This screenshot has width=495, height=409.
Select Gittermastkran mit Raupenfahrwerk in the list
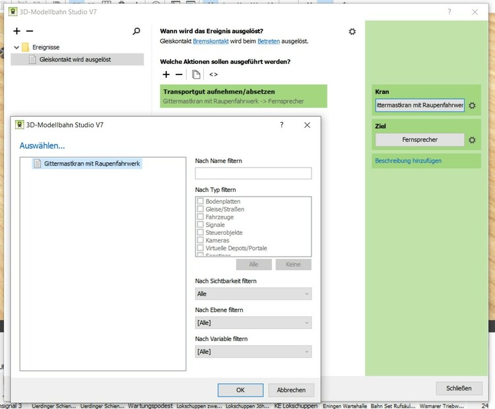tap(87, 164)
